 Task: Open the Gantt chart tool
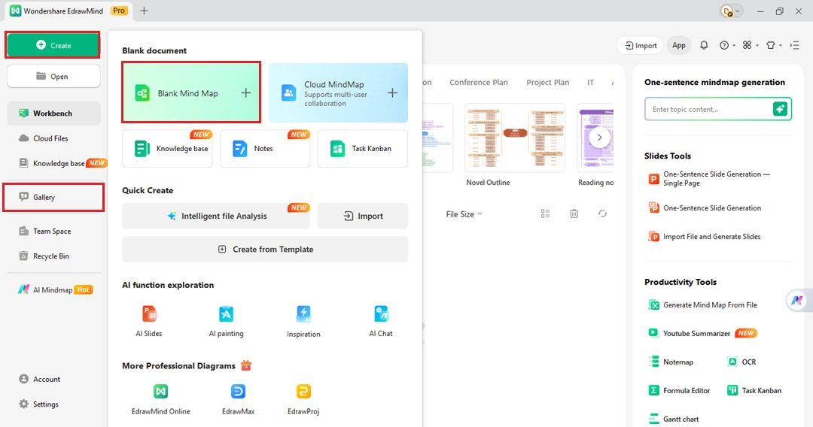674,419
